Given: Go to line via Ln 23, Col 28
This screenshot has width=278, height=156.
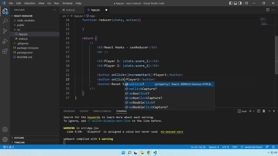Looking at the screenshot, I should 198,147.
